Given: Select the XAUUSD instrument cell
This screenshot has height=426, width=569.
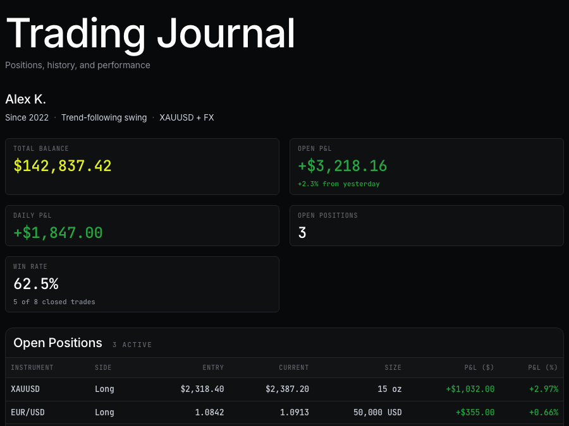Looking at the screenshot, I should (25, 389).
